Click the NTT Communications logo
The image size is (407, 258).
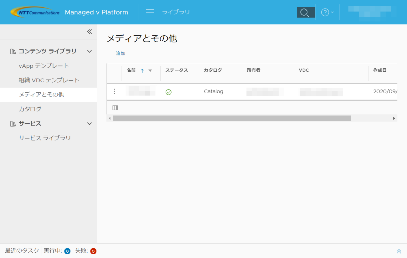point(35,12)
